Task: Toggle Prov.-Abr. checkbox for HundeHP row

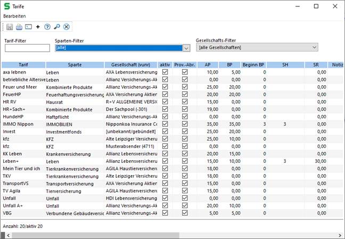Action: pos(185,116)
